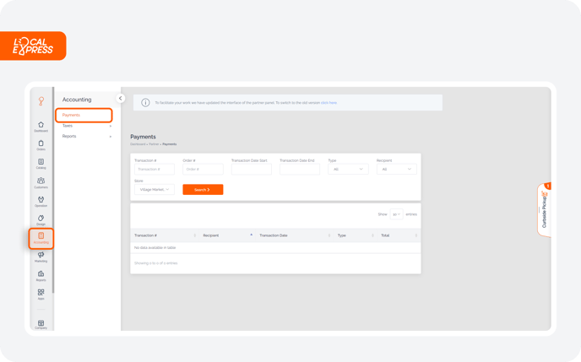Change the Show entries count dropdown

tap(396, 214)
